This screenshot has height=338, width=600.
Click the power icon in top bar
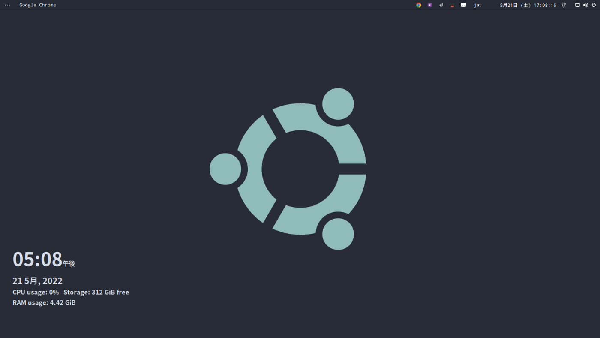tap(594, 5)
